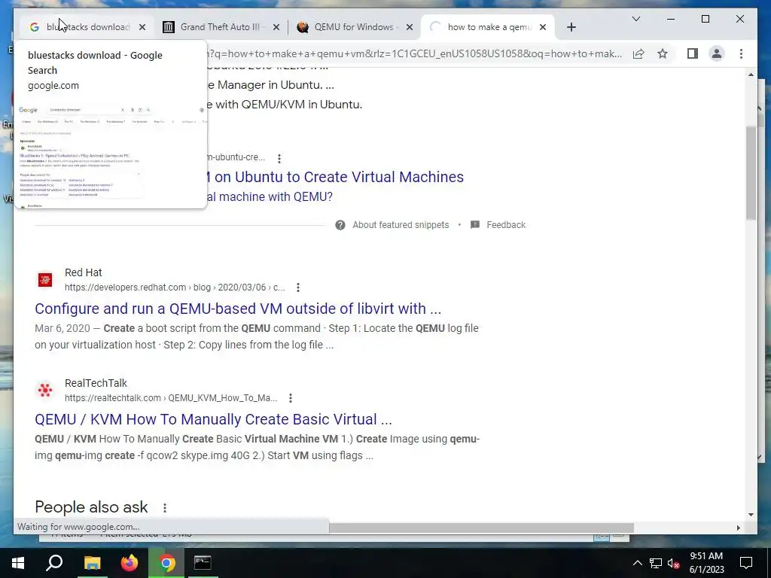Click the RealTechTalk site name

click(96, 383)
